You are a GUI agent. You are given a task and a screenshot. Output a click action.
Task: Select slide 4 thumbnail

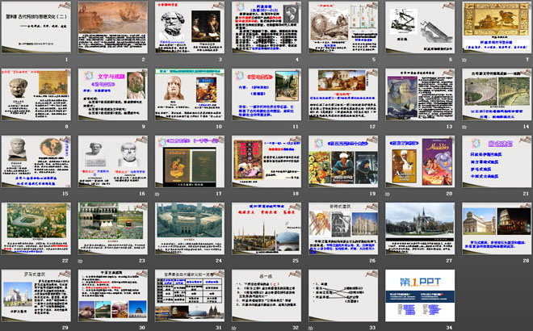coord(266,27)
